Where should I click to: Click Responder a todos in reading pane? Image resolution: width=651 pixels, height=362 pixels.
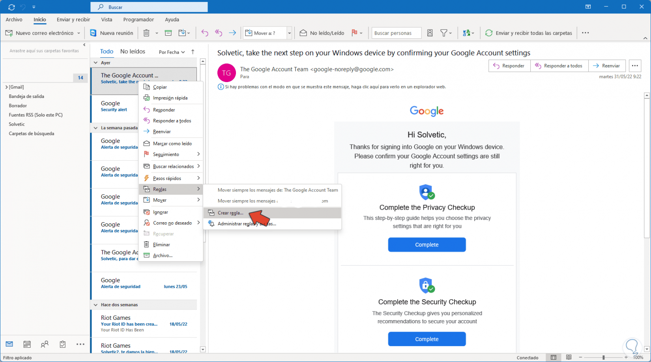[x=559, y=66]
